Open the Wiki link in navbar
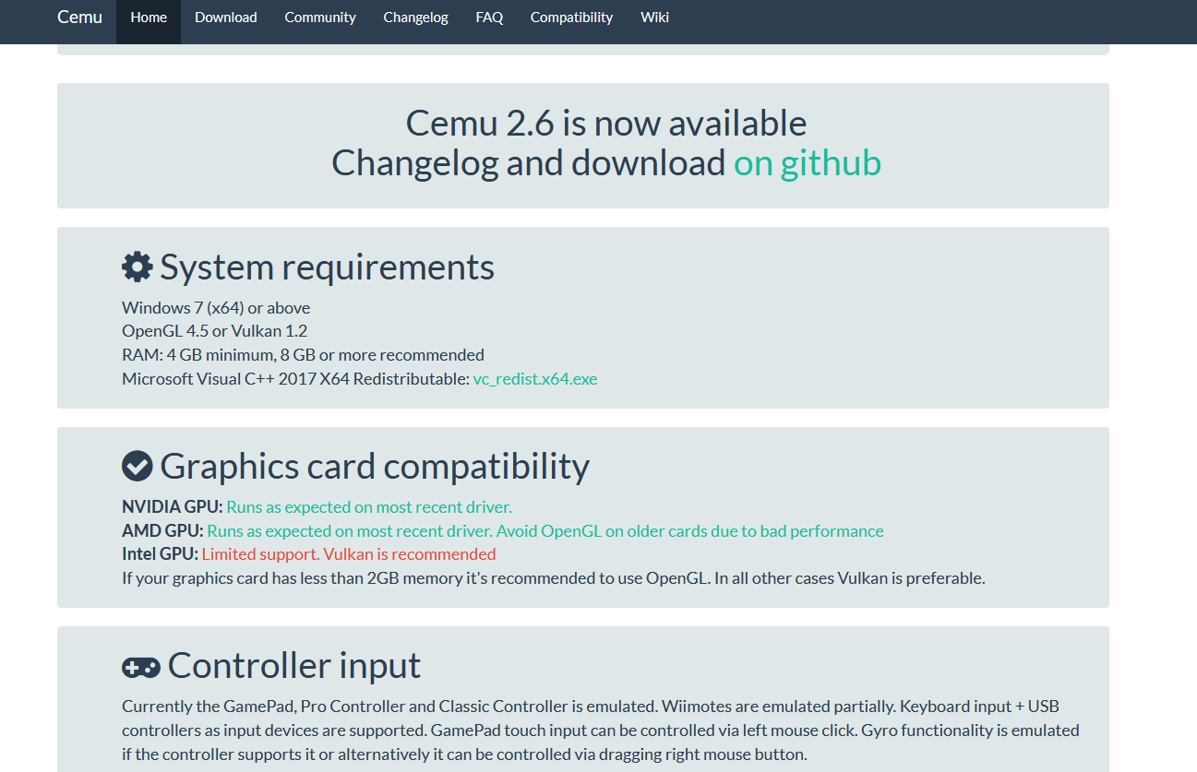1197x772 pixels. pos(654,18)
